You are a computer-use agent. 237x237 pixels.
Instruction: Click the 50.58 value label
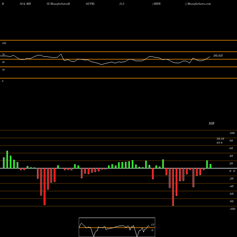[x=220, y=139]
